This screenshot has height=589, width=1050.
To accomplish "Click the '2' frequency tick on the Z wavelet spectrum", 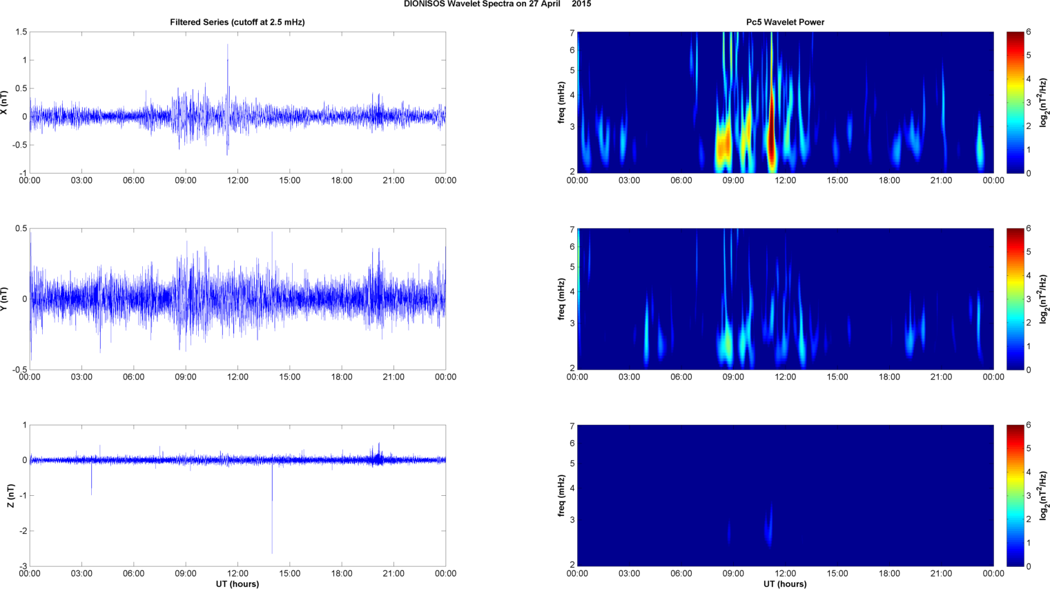I will [572, 564].
